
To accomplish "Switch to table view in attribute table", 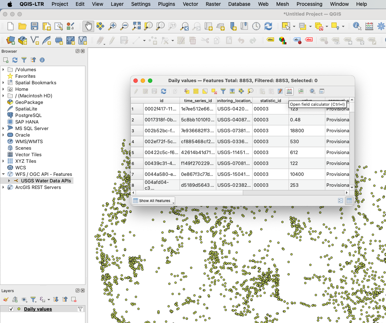I will 349,201.
